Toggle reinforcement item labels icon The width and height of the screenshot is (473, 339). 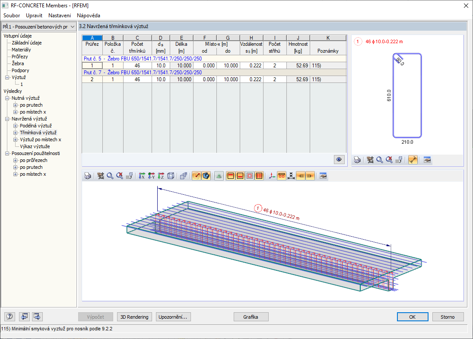pos(282,176)
